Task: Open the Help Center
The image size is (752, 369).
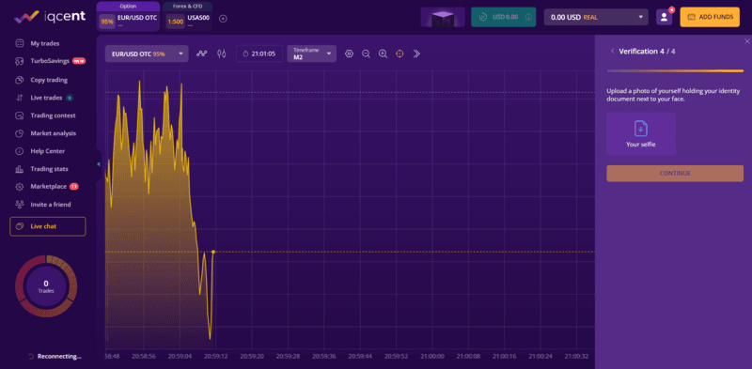Action: 48,151
